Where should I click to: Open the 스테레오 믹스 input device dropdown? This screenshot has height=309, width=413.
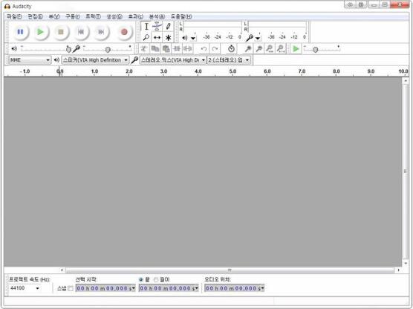173,60
